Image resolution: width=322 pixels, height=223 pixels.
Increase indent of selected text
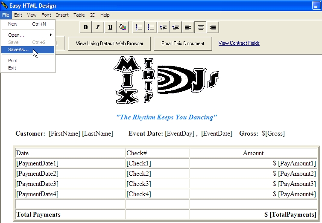[x=176, y=27]
